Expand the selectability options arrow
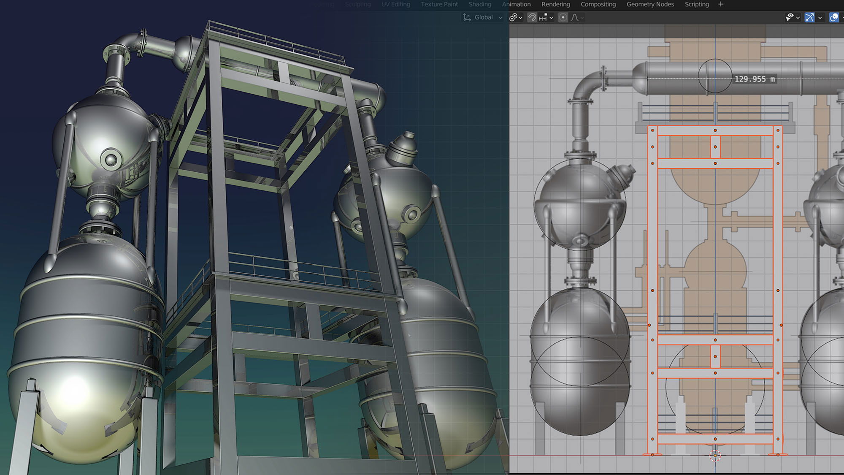Viewport: 844px width, 475px height. pos(798,17)
